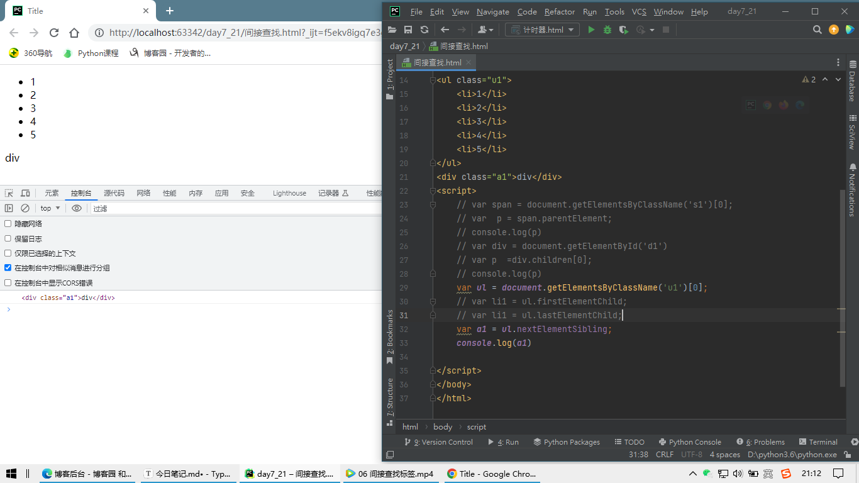Start debugging with the green bug icon
Image resolution: width=859 pixels, height=483 pixels.
point(607,30)
